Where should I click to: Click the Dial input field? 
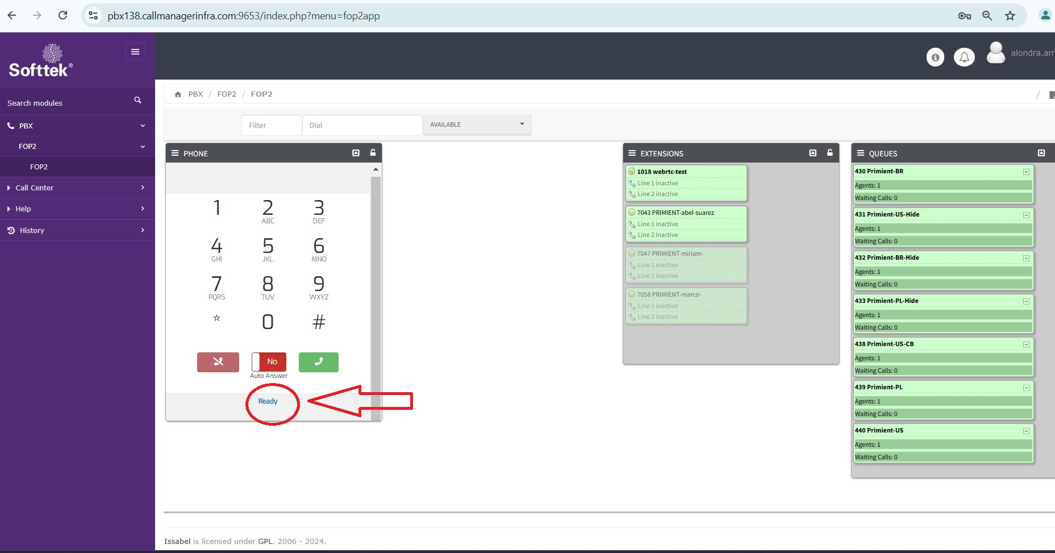(362, 125)
